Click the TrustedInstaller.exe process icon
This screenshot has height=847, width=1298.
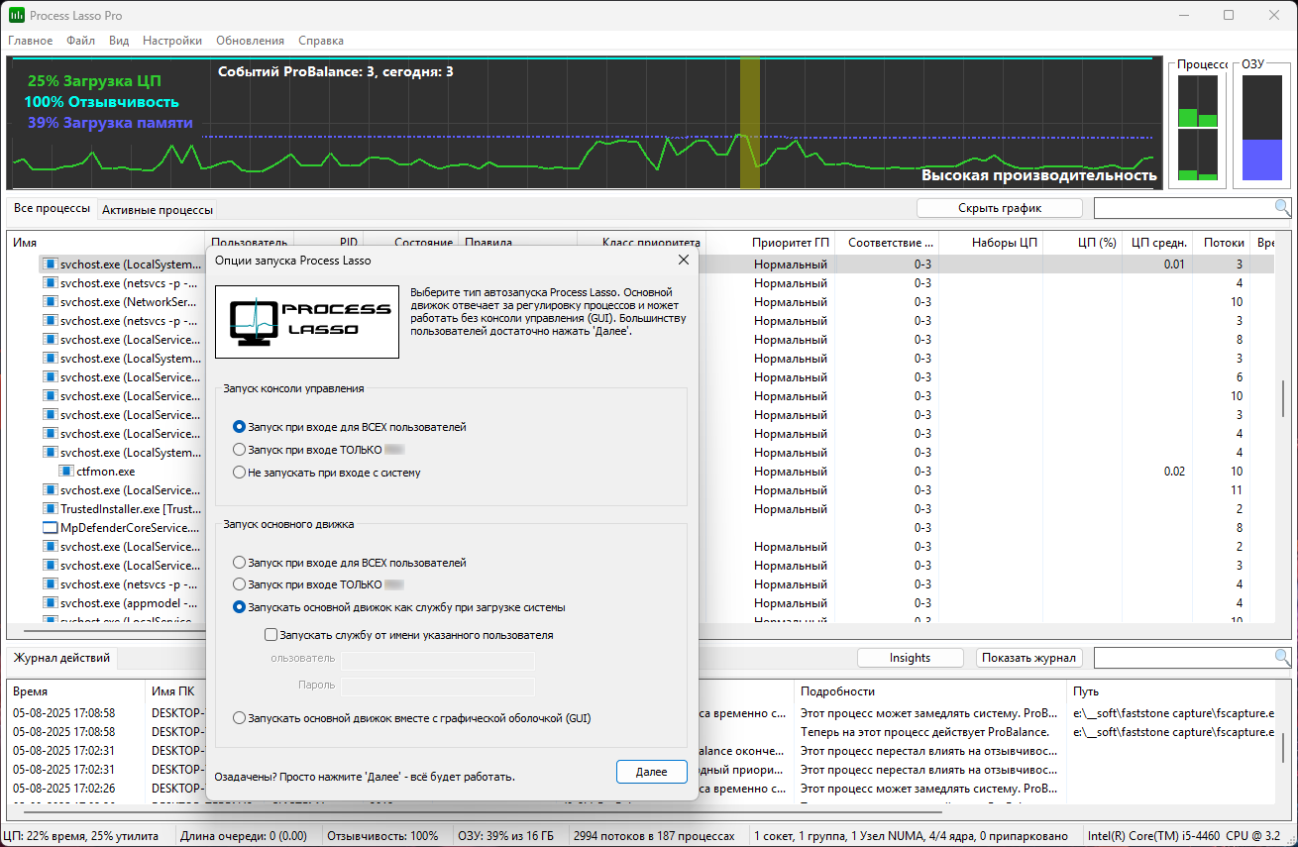(x=51, y=509)
